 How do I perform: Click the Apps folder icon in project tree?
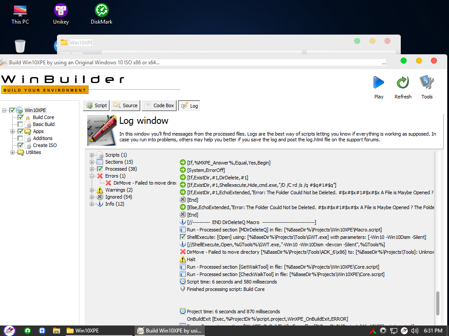[28, 131]
